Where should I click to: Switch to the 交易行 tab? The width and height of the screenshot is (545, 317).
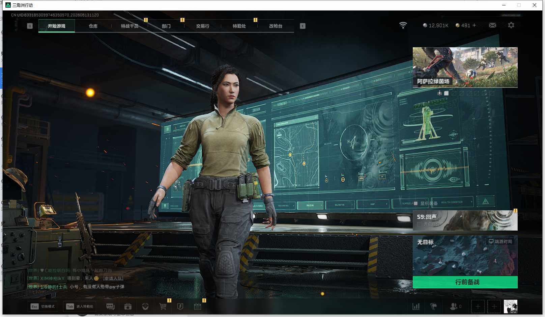[x=203, y=26]
